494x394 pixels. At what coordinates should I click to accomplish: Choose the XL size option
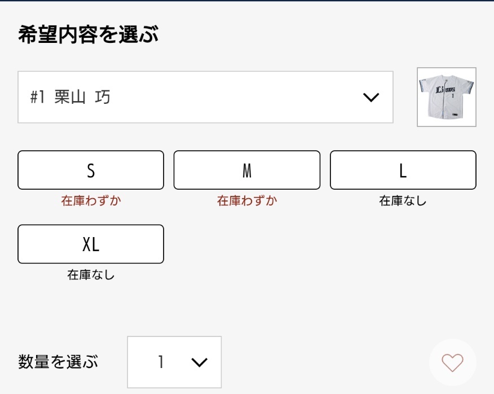pyautogui.click(x=91, y=244)
